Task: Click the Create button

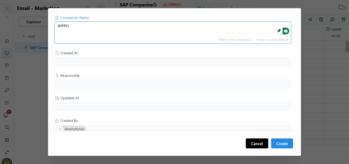Action: click(x=282, y=144)
